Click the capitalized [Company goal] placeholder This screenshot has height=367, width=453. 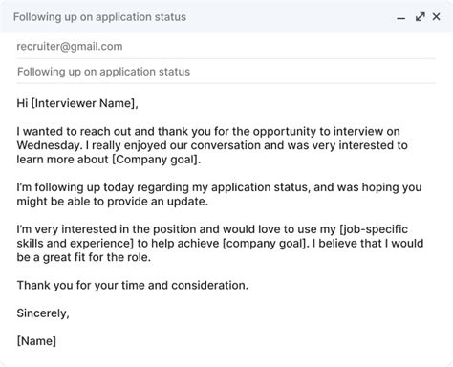[x=155, y=160]
